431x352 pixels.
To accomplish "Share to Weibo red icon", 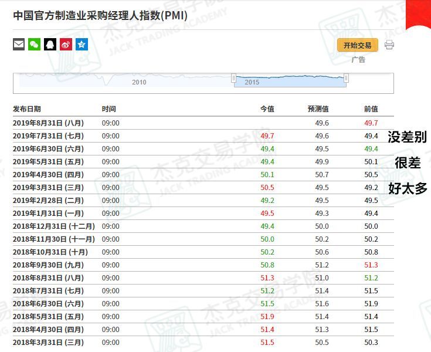I will [x=66, y=44].
